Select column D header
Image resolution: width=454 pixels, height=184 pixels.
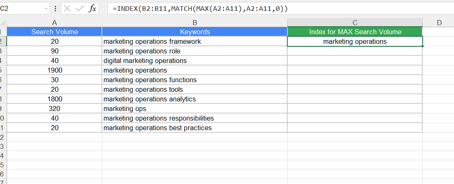pyautogui.click(x=439, y=23)
